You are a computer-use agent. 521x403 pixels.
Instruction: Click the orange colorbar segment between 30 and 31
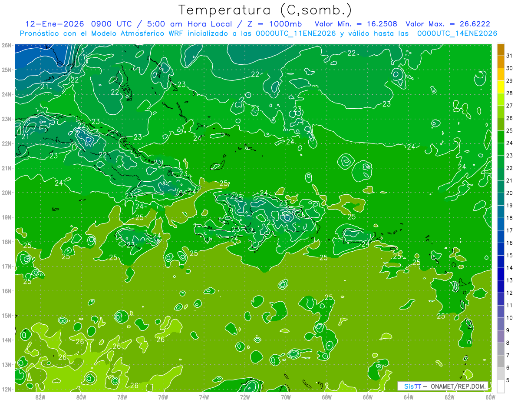(x=501, y=62)
